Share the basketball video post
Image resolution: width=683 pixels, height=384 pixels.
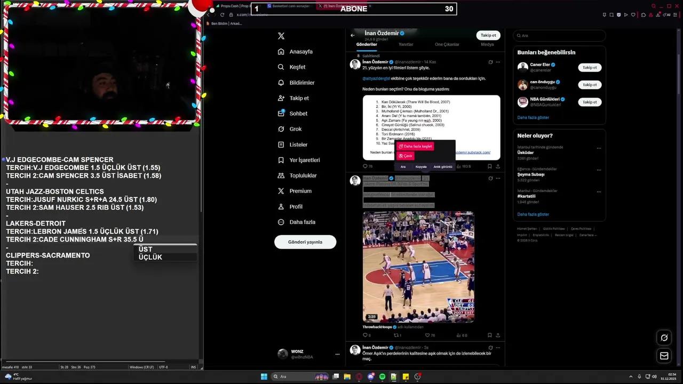pyautogui.click(x=498, y=335)
